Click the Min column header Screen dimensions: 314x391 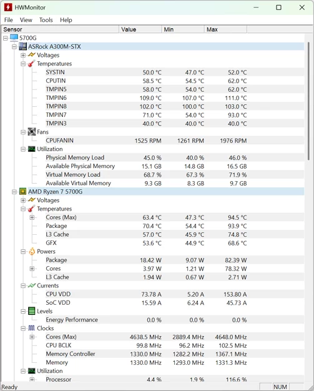point(183,29)
